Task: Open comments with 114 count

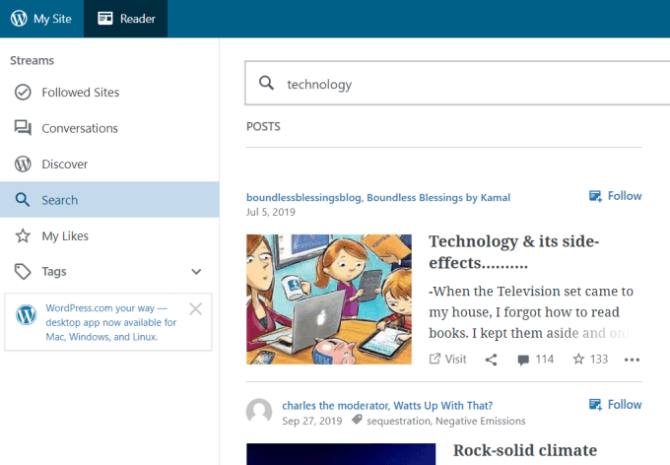Action: 535,360
